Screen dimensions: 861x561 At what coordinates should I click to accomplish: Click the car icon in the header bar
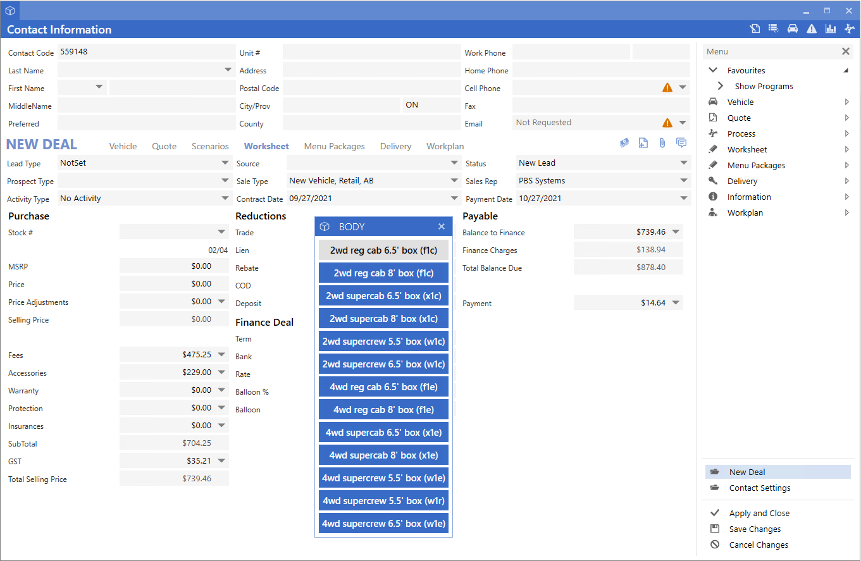pyautogui.click(x=792, y=28)
